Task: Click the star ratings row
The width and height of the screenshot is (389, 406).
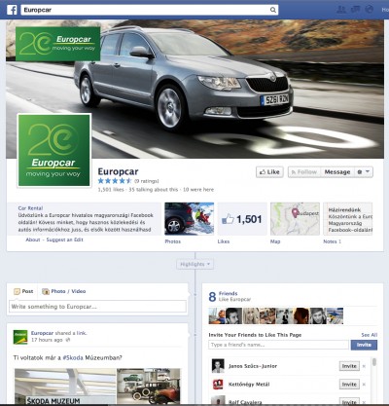Action: (115, 181)
